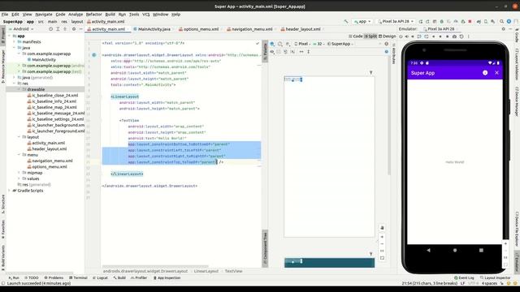Viewport: 520px width, 292px height.
Task: Open the SuperApp theme dropdown
Action: [340, 44]
